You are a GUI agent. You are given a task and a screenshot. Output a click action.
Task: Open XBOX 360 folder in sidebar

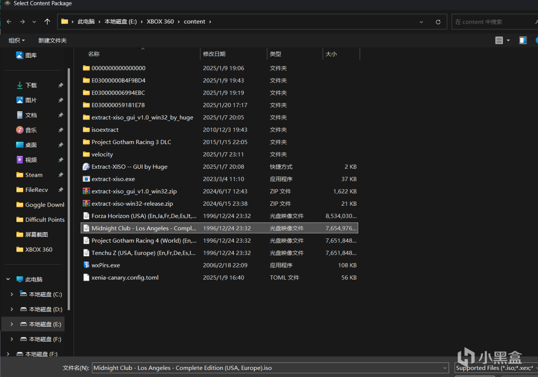click(x=35, y=249)
